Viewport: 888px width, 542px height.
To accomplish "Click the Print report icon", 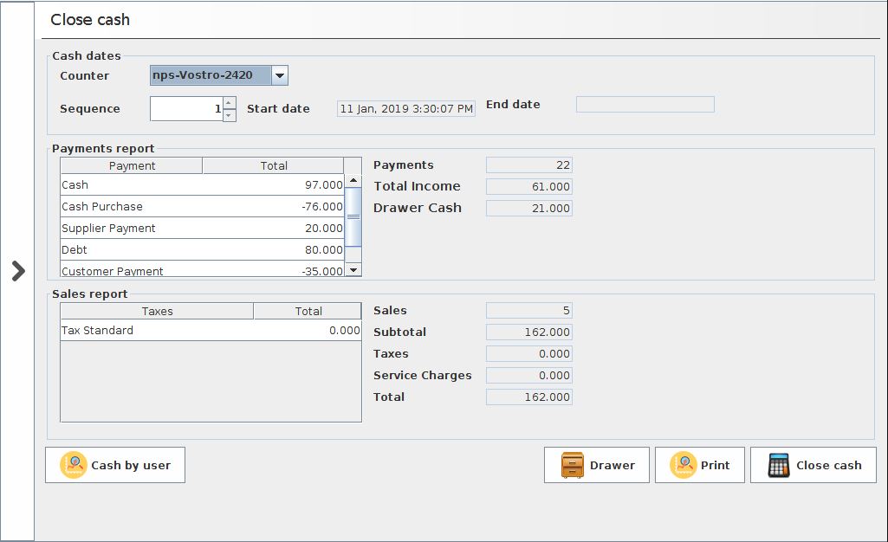I will coord(684,465).
